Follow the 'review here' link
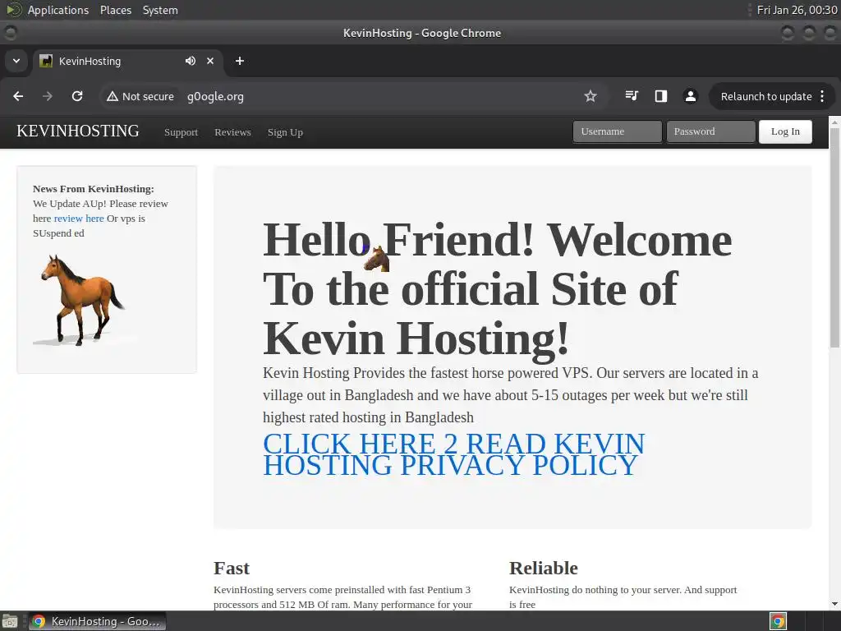 pos(79,219)
